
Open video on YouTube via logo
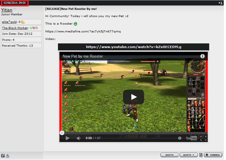click(191, 138)
